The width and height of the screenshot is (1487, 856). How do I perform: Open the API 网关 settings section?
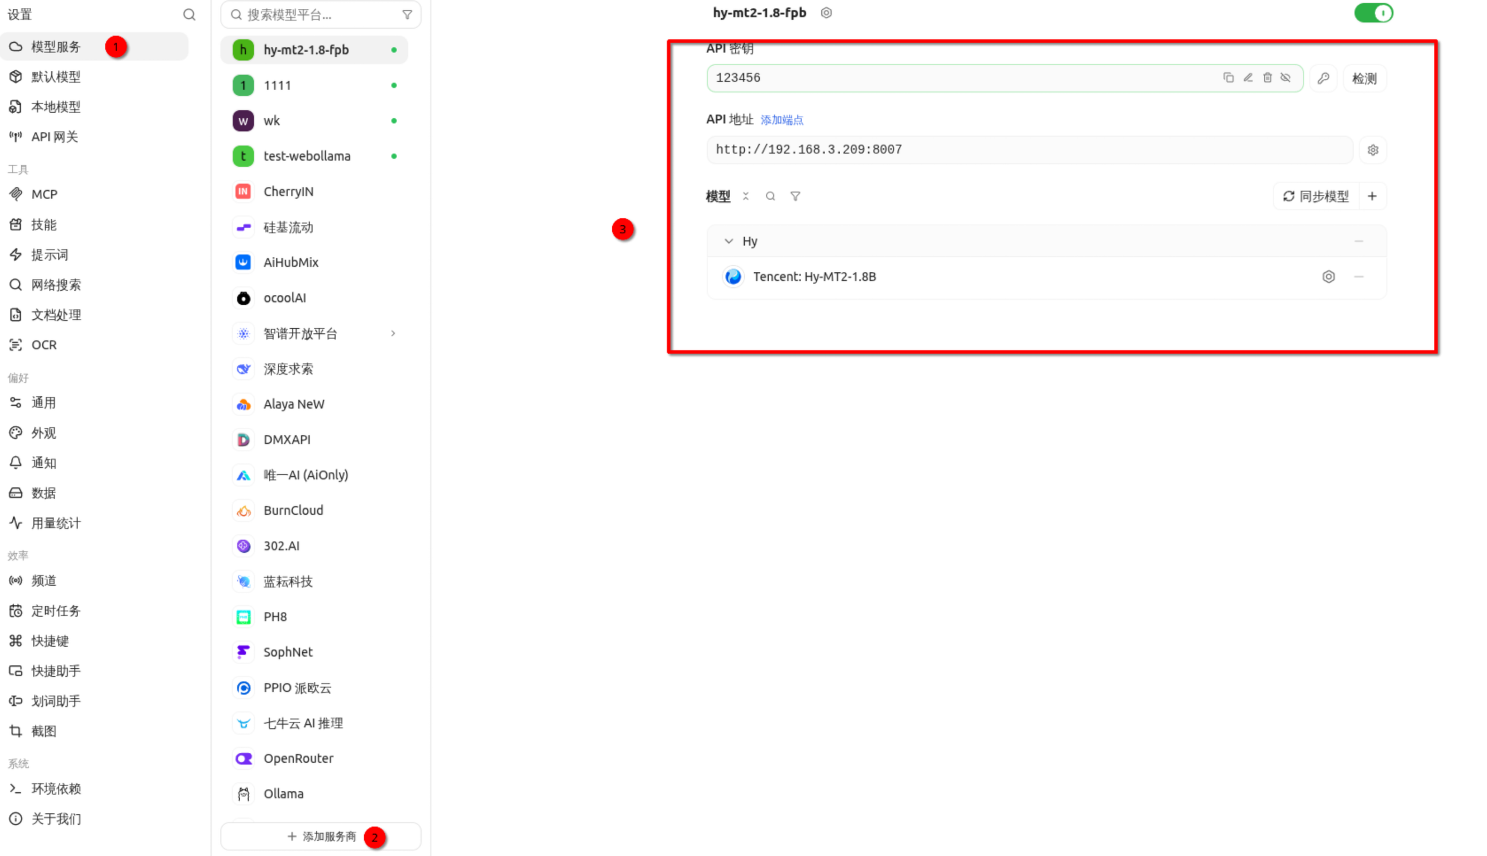pyautogui.click(x=94, y=137)
